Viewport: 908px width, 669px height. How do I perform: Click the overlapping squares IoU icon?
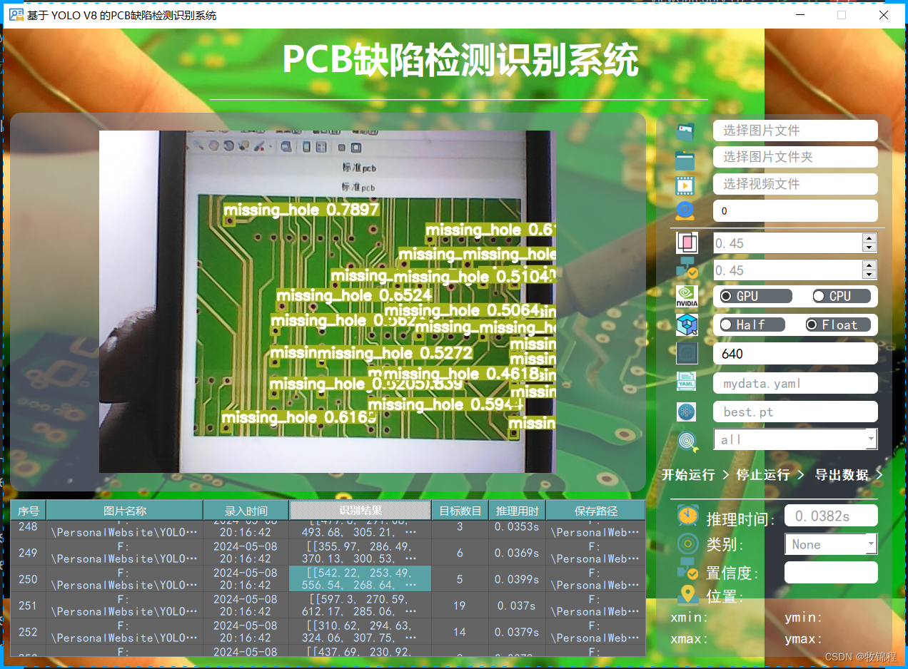click(687, 243)
